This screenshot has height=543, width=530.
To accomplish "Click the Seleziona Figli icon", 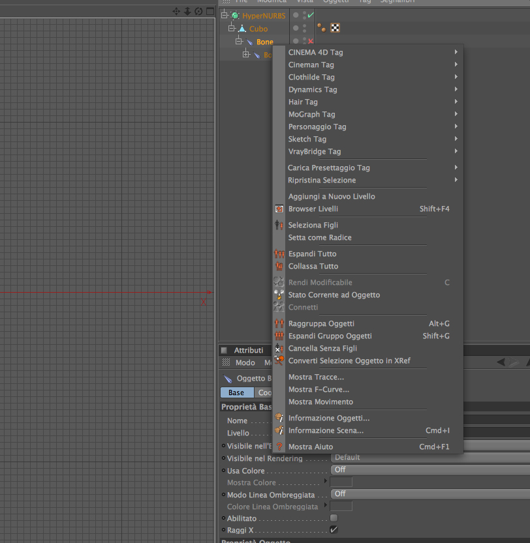I will (279, 225).
